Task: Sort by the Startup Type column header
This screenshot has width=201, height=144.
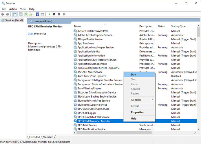Action: [178, 26]
